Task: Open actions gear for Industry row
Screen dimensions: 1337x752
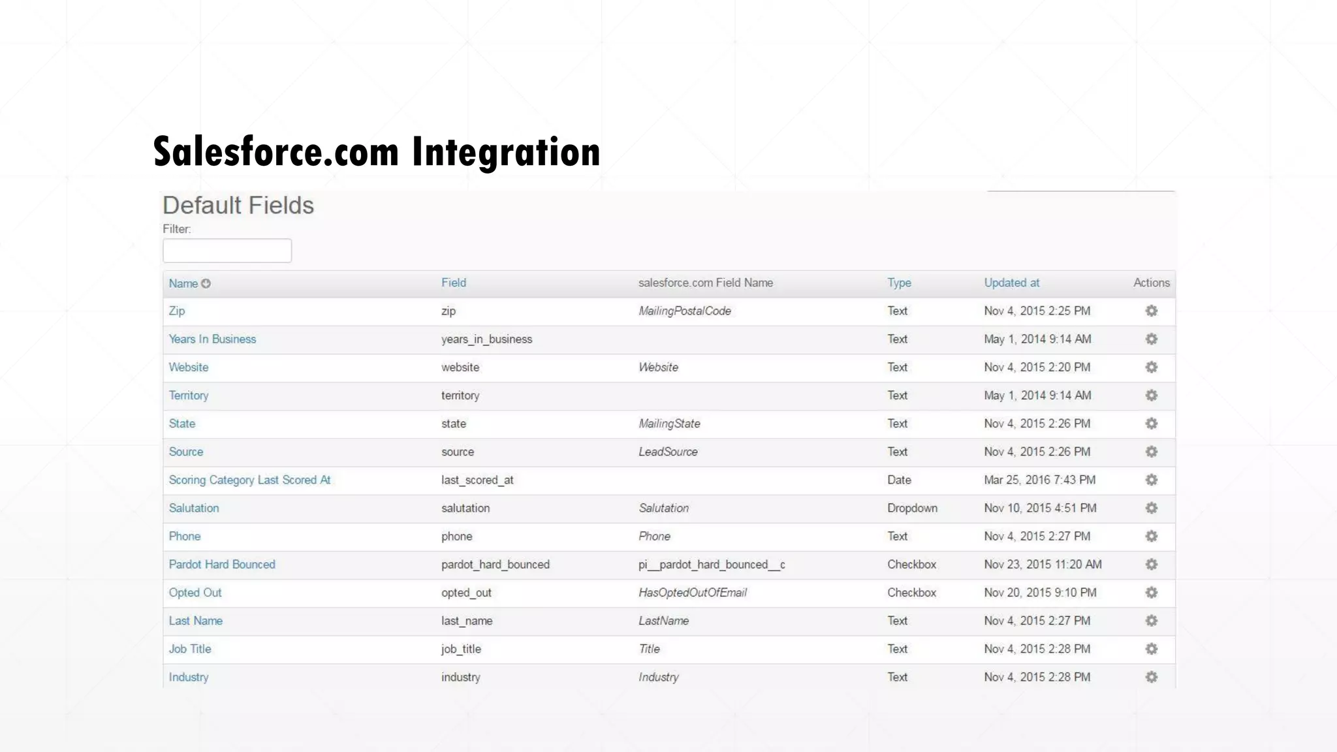Action: point(1152,677)
